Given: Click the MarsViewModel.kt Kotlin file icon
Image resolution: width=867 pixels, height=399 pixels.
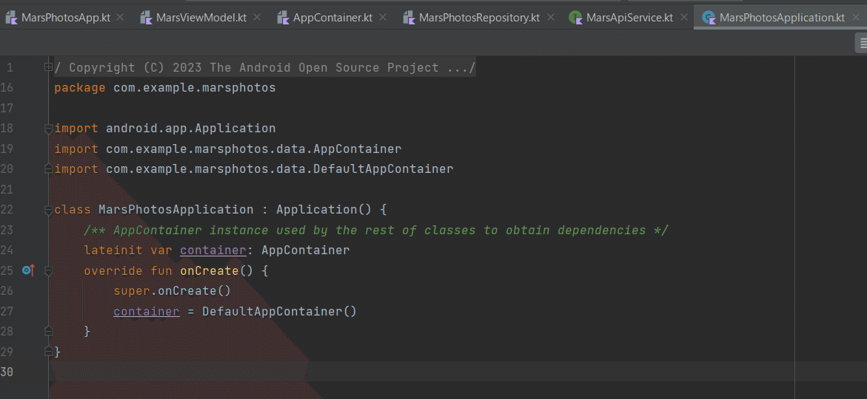Looking at the screenshot, I should 147,18.
